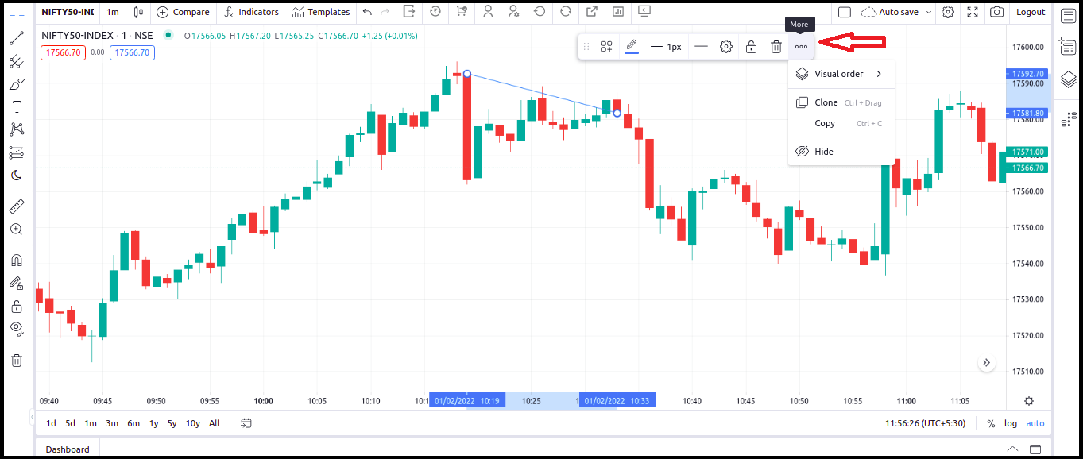
Task: Open the Compare symbol dialog
Action: pyautogui.click(x=184, y=12)
